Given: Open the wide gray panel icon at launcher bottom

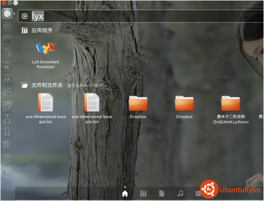Looking at the screenshot, I should pos(7,172).
